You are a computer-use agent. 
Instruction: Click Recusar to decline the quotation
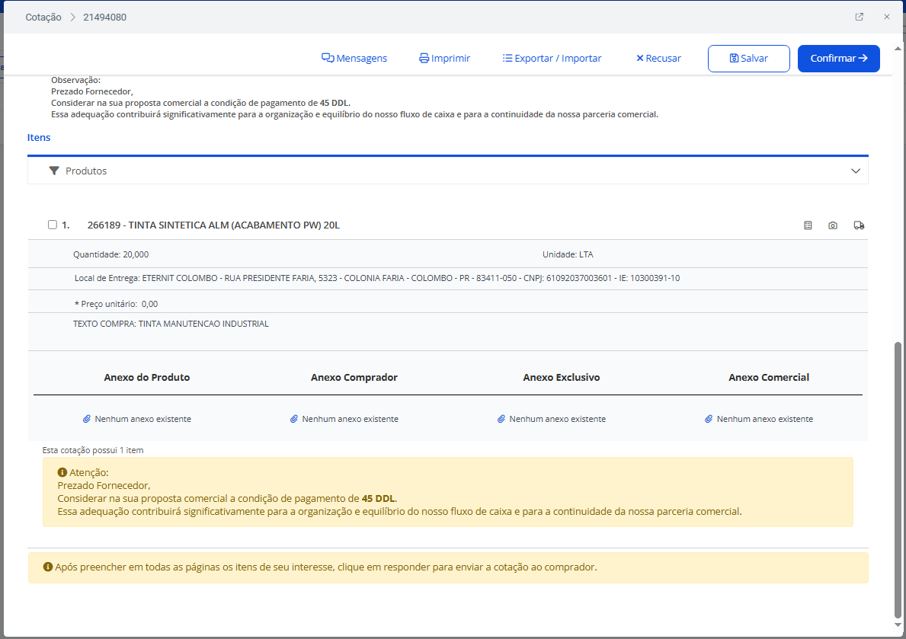pos(658,59)
